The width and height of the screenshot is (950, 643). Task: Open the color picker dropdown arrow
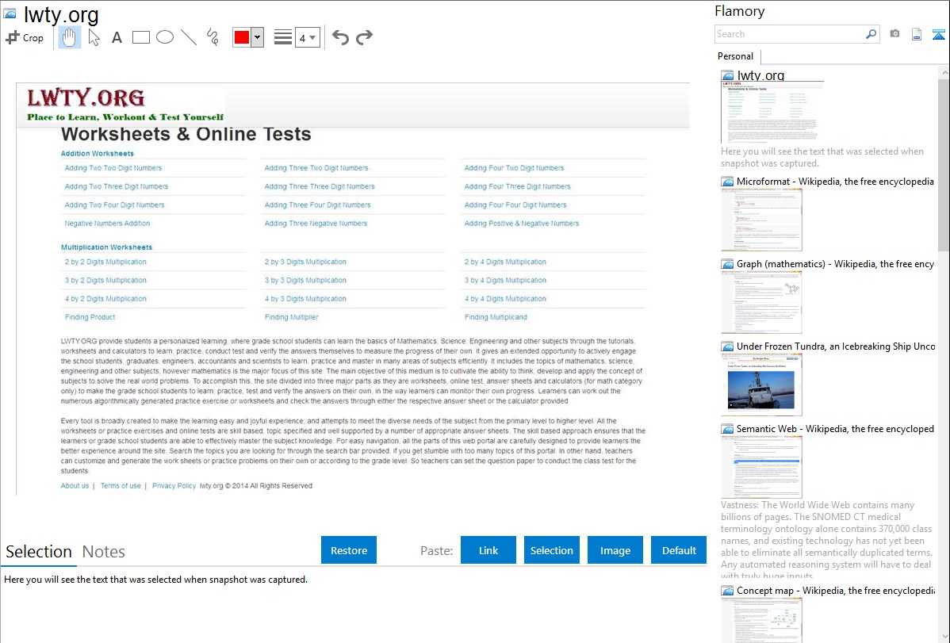[257, 37]
